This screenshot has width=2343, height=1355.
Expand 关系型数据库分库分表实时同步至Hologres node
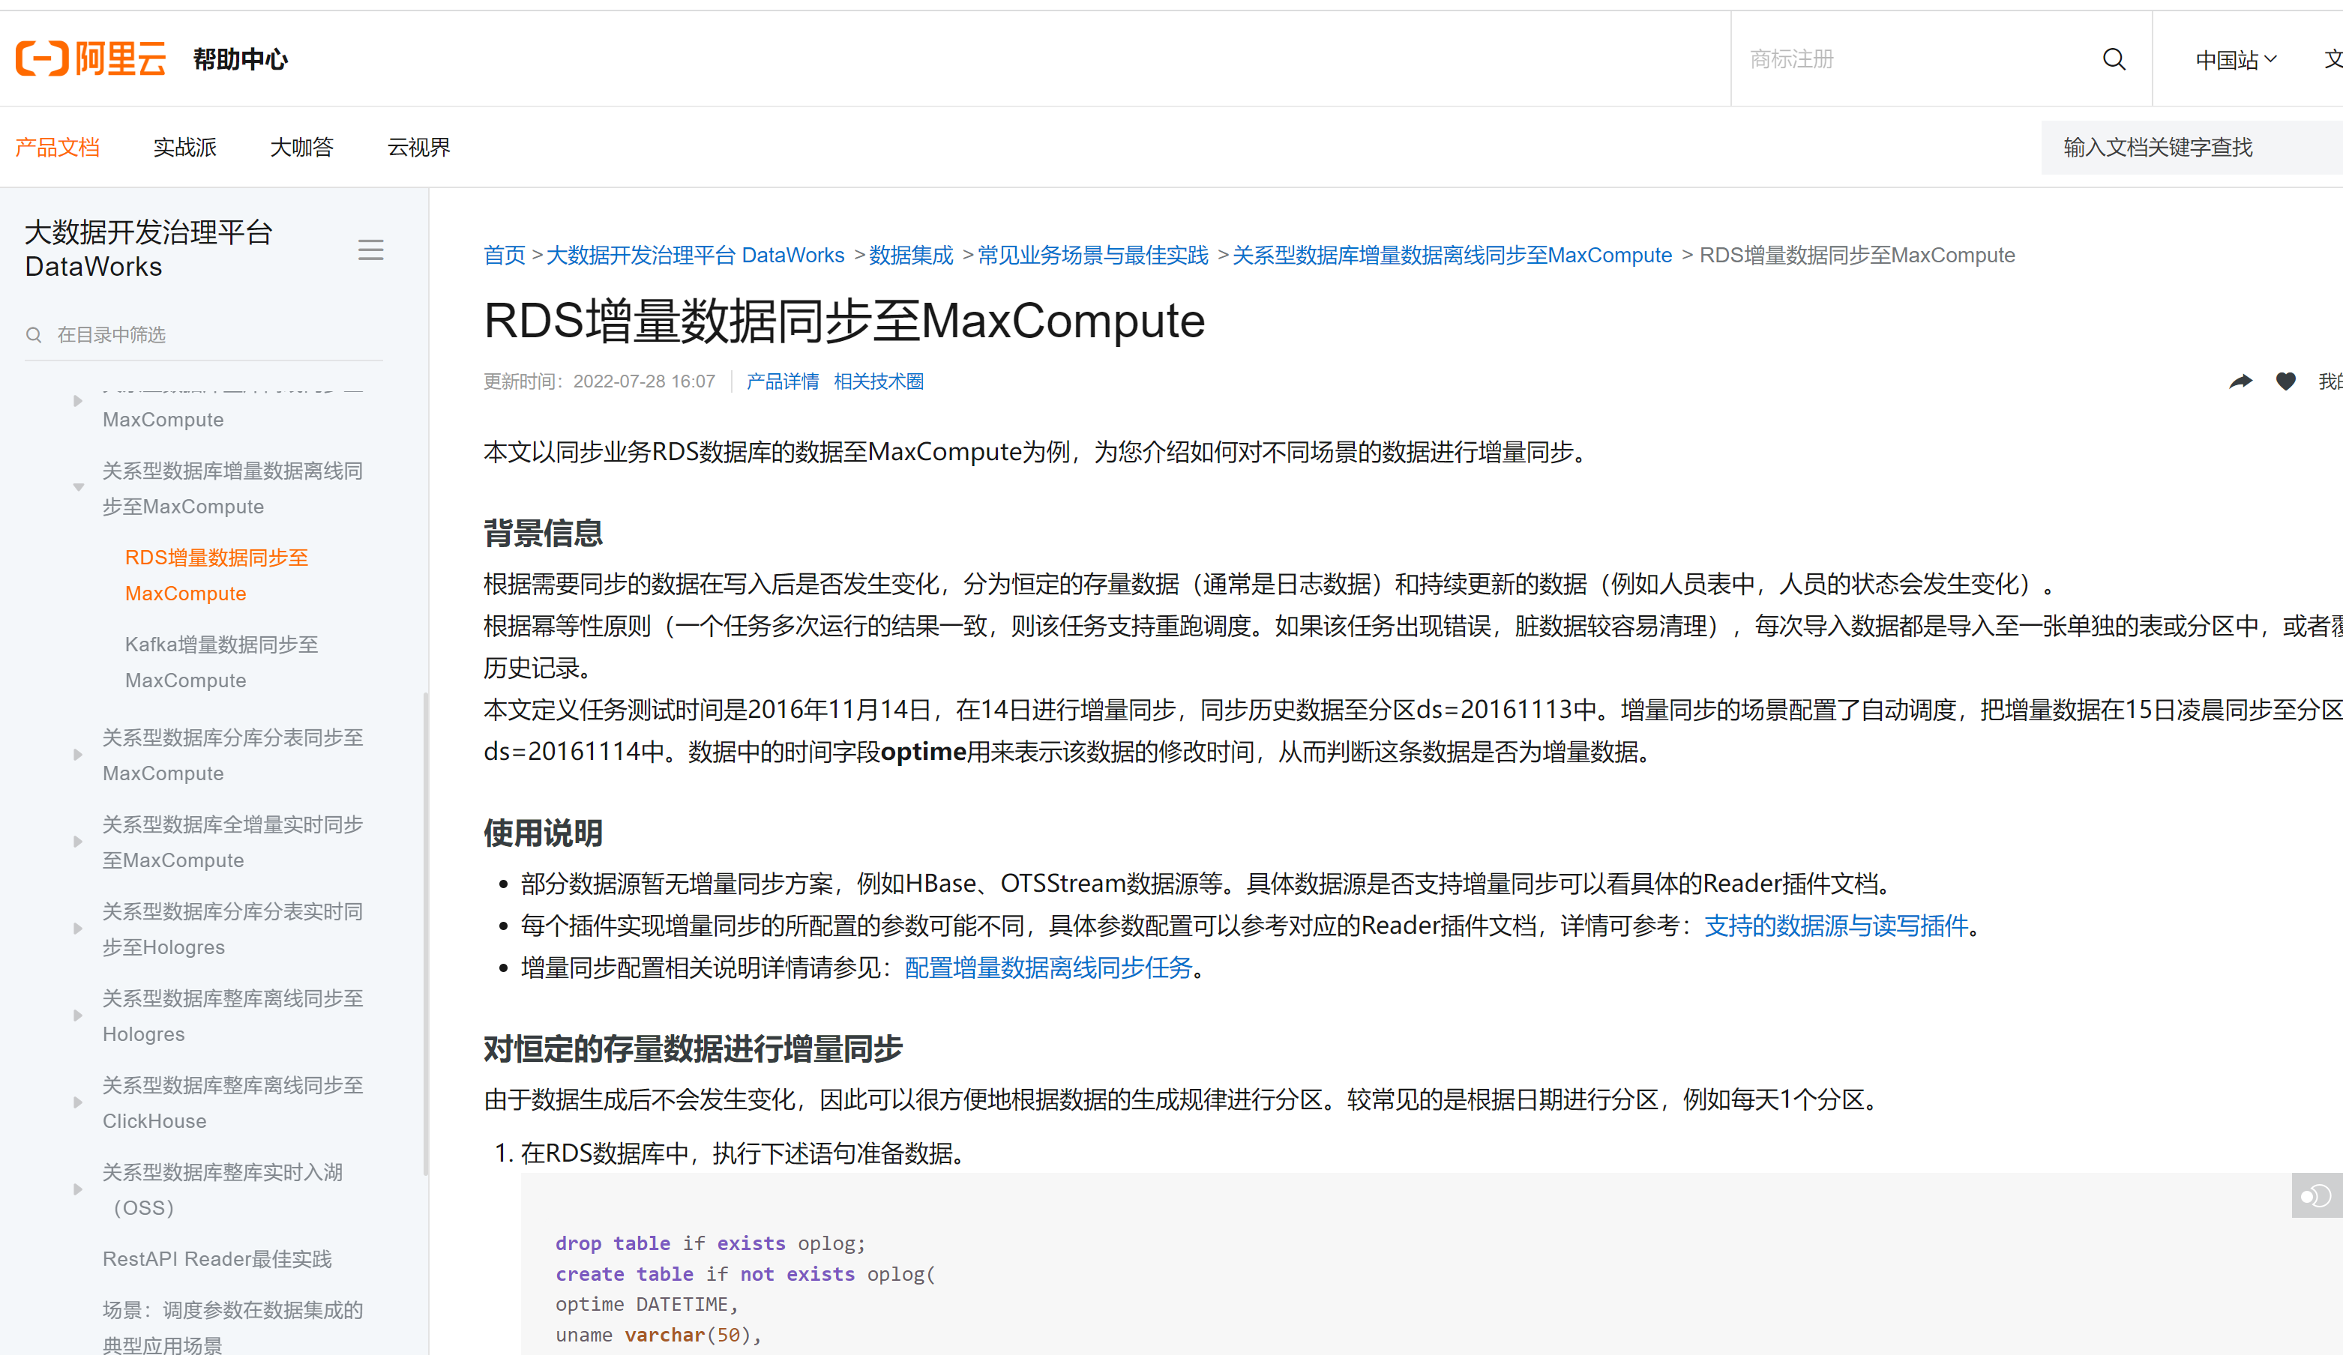(78, 929)
